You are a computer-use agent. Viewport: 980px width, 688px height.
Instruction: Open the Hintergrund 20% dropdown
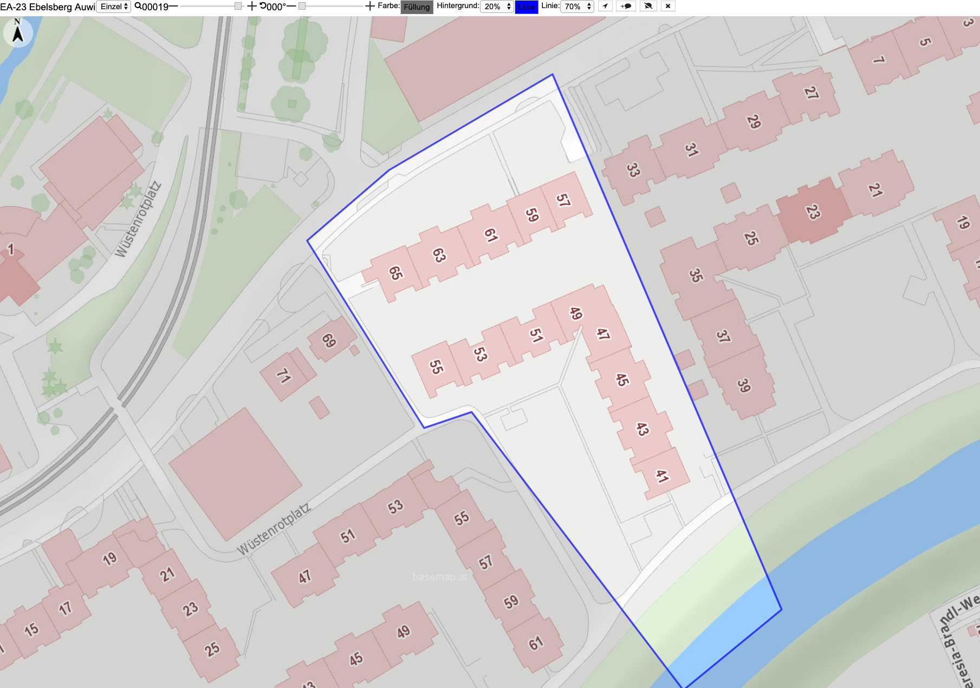pos(497,6)
